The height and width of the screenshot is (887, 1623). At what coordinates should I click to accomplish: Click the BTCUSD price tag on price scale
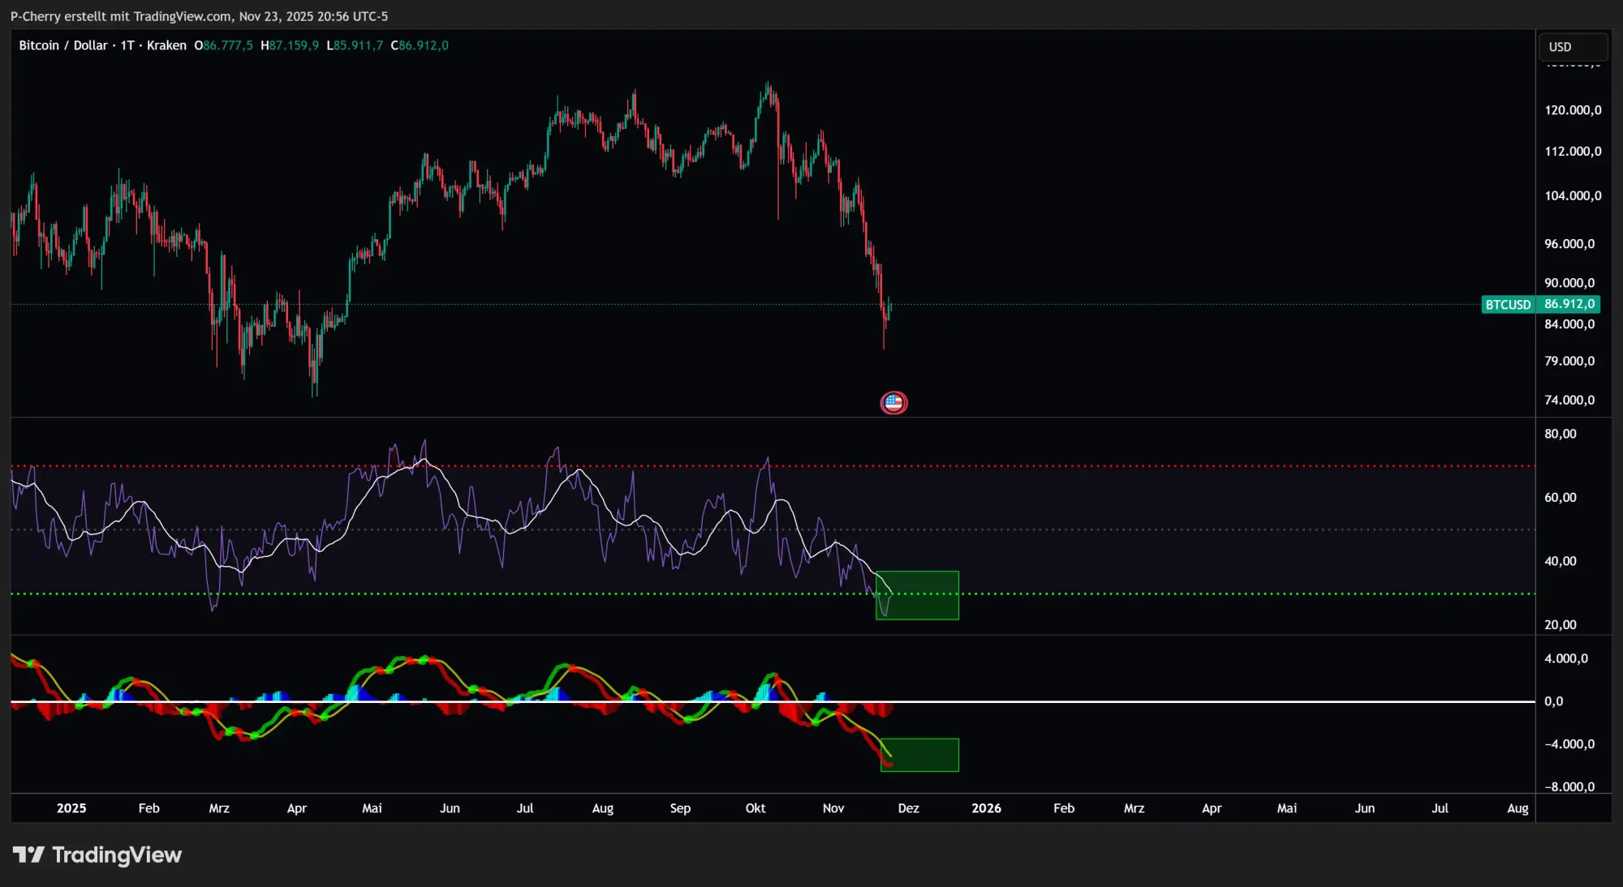1507,305
